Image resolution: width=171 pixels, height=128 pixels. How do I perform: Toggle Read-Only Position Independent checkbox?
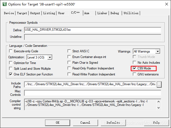[x=69, y=68]
